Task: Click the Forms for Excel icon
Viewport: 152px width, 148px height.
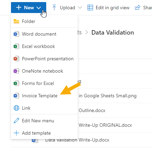Action: (16, 83)
